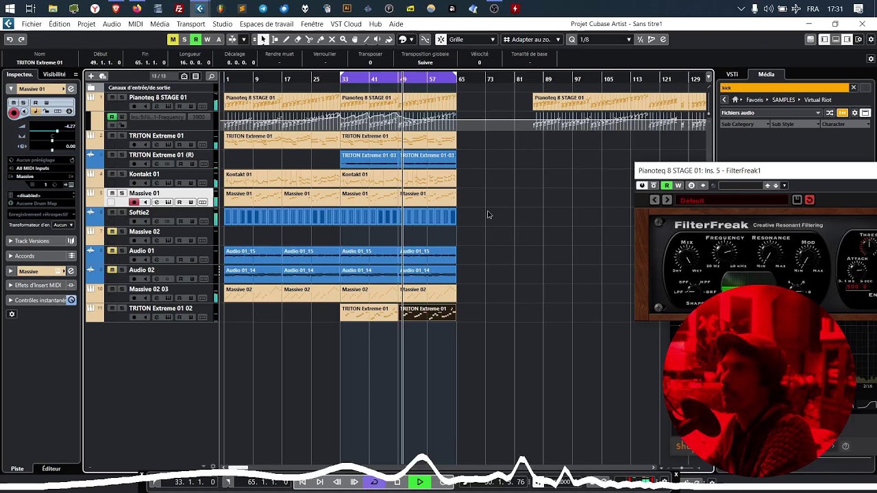Adjust the FilterFreak Mix knob
This screenshot has height=493, width=877.
tap(687, 257)
